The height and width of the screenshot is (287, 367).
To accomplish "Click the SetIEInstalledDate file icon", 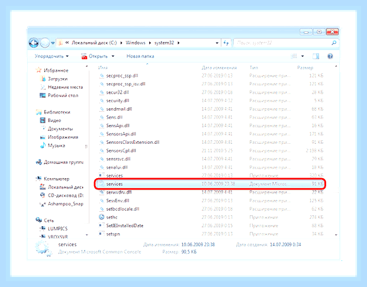I will click(101, 225).
